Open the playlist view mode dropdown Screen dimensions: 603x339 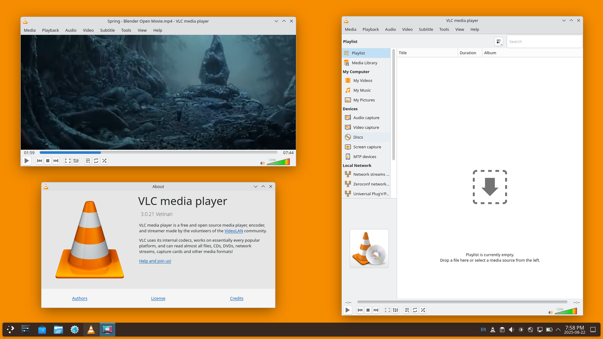pyautogui.click(x=498, y=41)
